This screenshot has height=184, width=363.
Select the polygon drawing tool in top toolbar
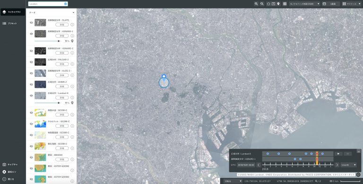(268, 4)
